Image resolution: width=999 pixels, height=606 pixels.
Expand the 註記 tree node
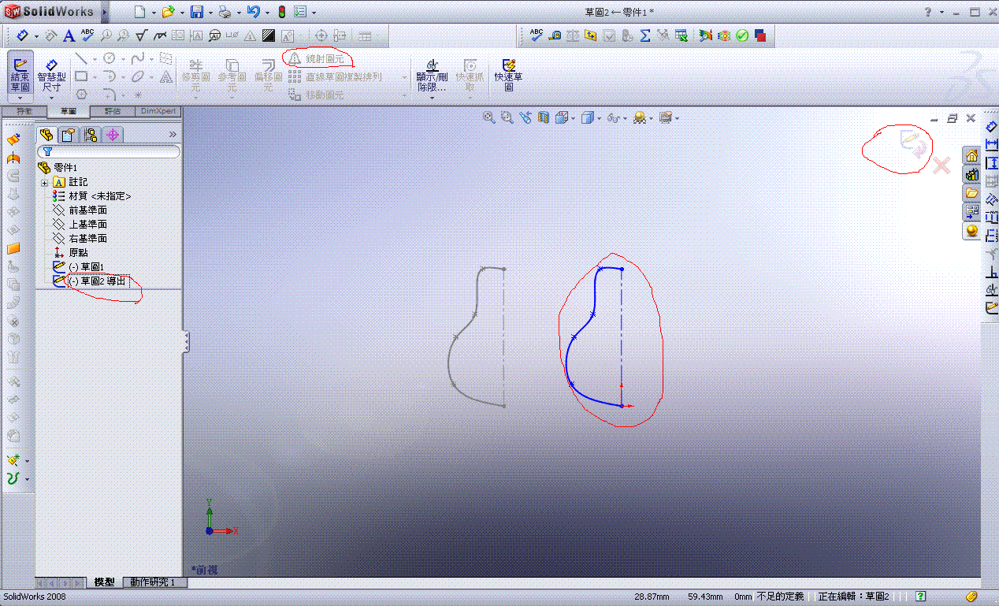[45, 182]
